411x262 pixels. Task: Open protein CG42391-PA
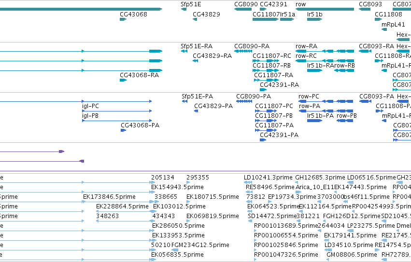(x=279, y=135)
